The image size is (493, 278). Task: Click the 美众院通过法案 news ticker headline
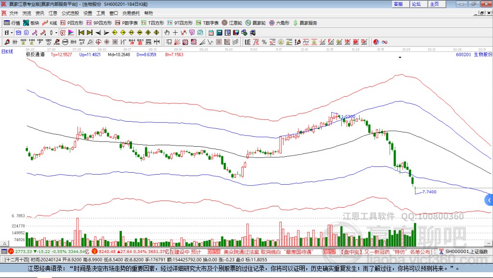(241, 252)
